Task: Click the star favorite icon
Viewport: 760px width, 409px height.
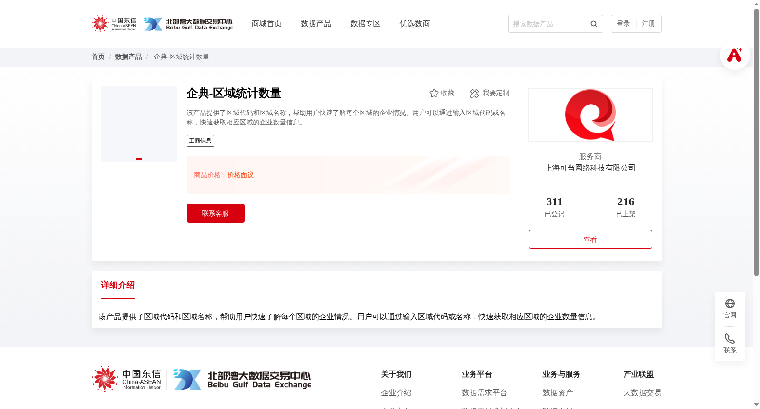Action: click(434, 93)
